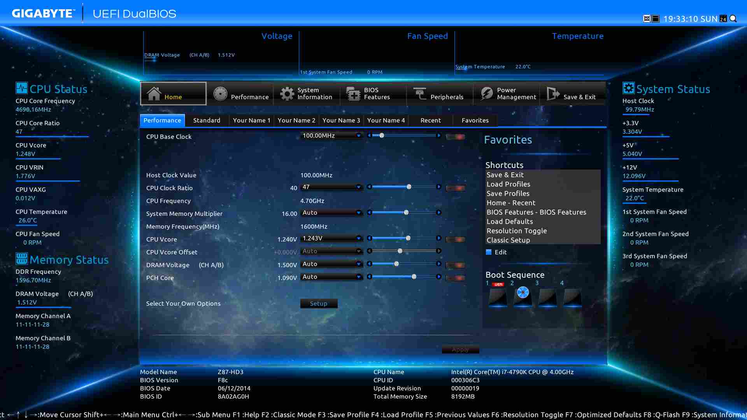747x420 pixels.
Task: Click the PCH Core voltage slider handle
Action: [414, 277]
